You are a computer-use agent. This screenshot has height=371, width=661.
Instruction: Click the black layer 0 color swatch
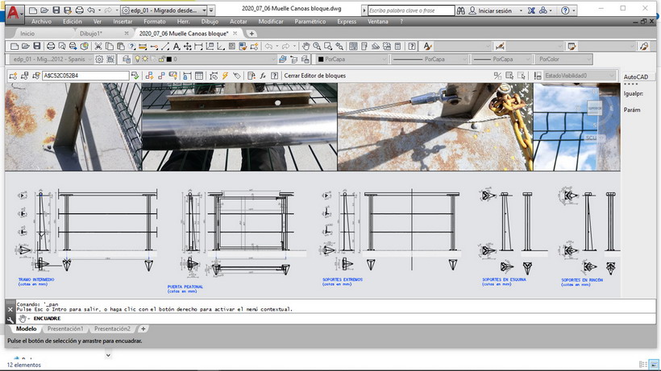coord(169,60)
